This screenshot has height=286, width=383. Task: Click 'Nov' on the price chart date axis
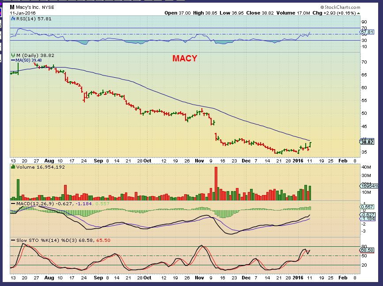(x=199, y=161)
